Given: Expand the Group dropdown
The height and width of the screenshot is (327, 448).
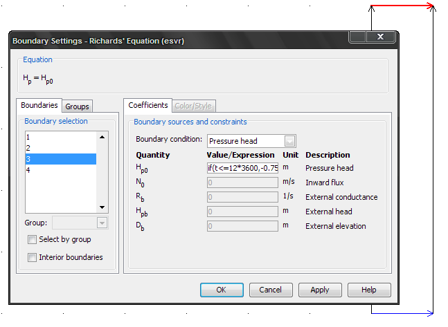Looking at the screenshot, I should [102, 223].
